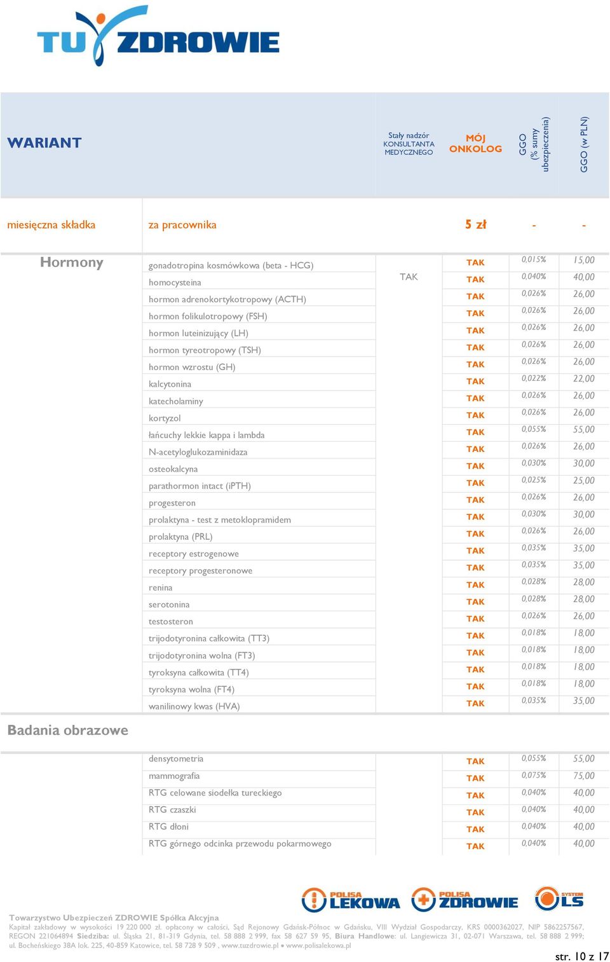Image resolution: width=610 pixels, height=962 pixels.
Task: Click Towarzystwo Ubezpieczeń ZDROWIE Spółka Akcyjna footer
Action: coord(114,917)
